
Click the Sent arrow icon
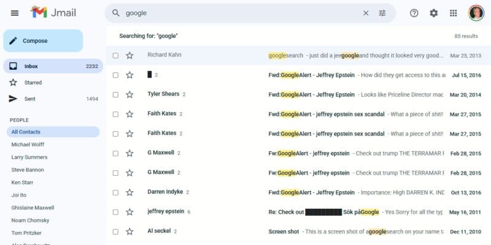click(x=13, y=99)
